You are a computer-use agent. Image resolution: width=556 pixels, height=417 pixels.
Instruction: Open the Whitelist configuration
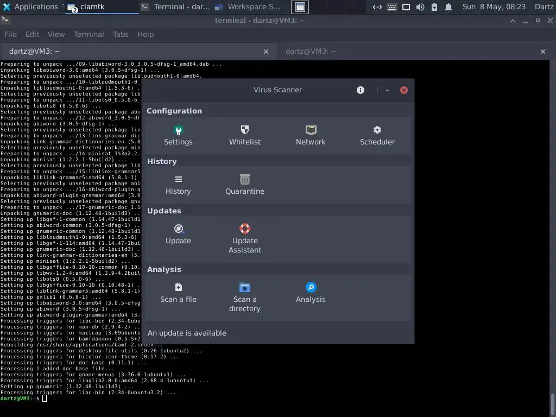(245, 135)
